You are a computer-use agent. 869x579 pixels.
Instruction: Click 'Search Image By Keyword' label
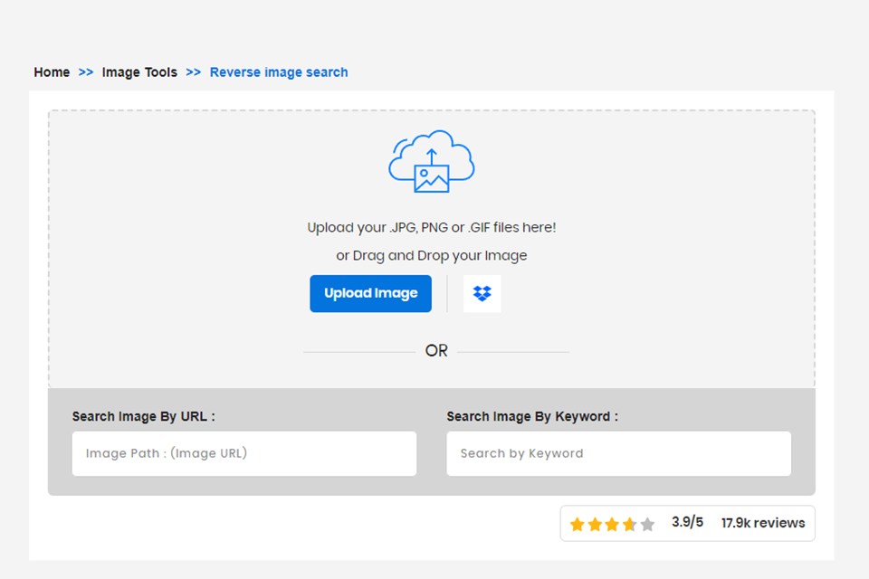click(532, 417)
